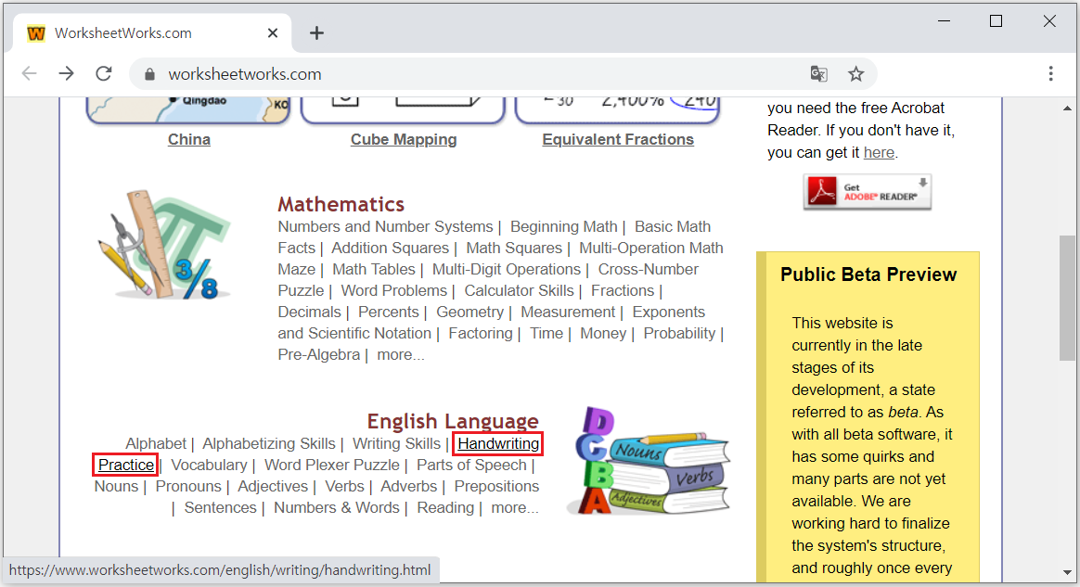Open the Pre-Algebra link
Image resolution: width=1080 pixels, height=587 pixels.
(319, 354)
